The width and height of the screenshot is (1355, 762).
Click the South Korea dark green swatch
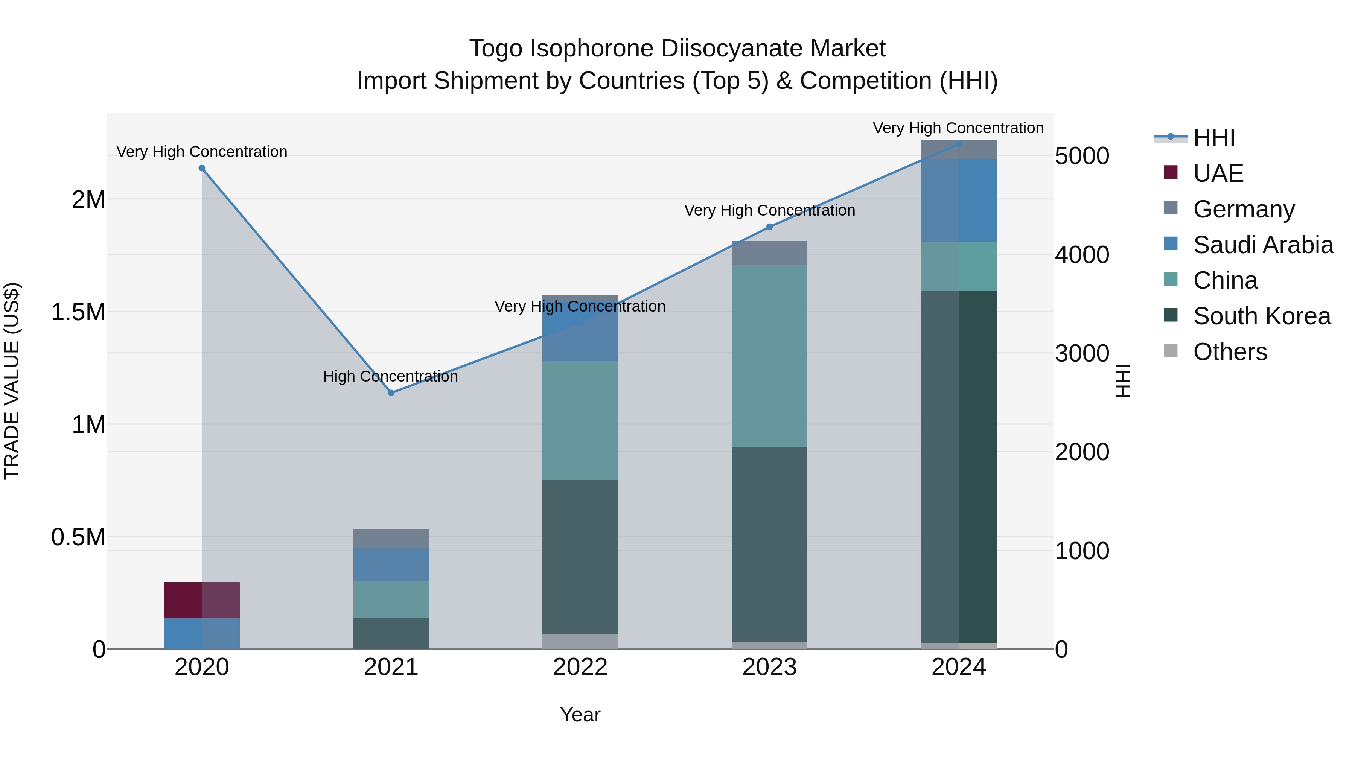(1171, 315)
